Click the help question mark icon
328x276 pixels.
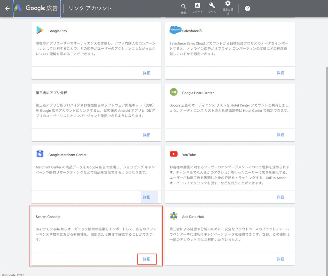point(247,9)
